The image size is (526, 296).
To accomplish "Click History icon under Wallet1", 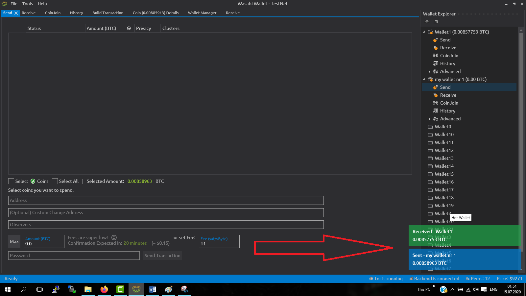I will click(x=435, y=63).
